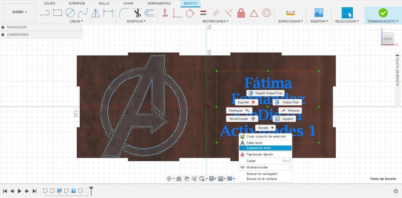Apply the Fix/Unfix padlock constraint

tap(241, 13)
